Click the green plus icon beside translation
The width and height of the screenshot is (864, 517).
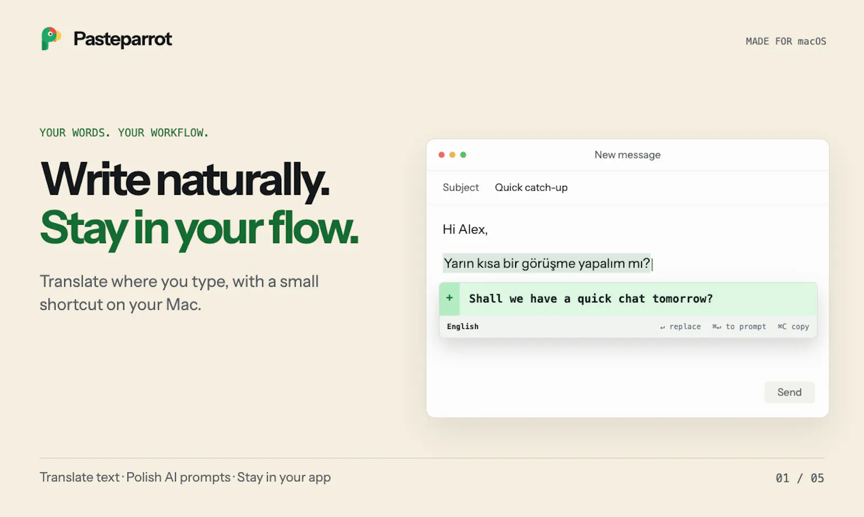pos(449,298)
